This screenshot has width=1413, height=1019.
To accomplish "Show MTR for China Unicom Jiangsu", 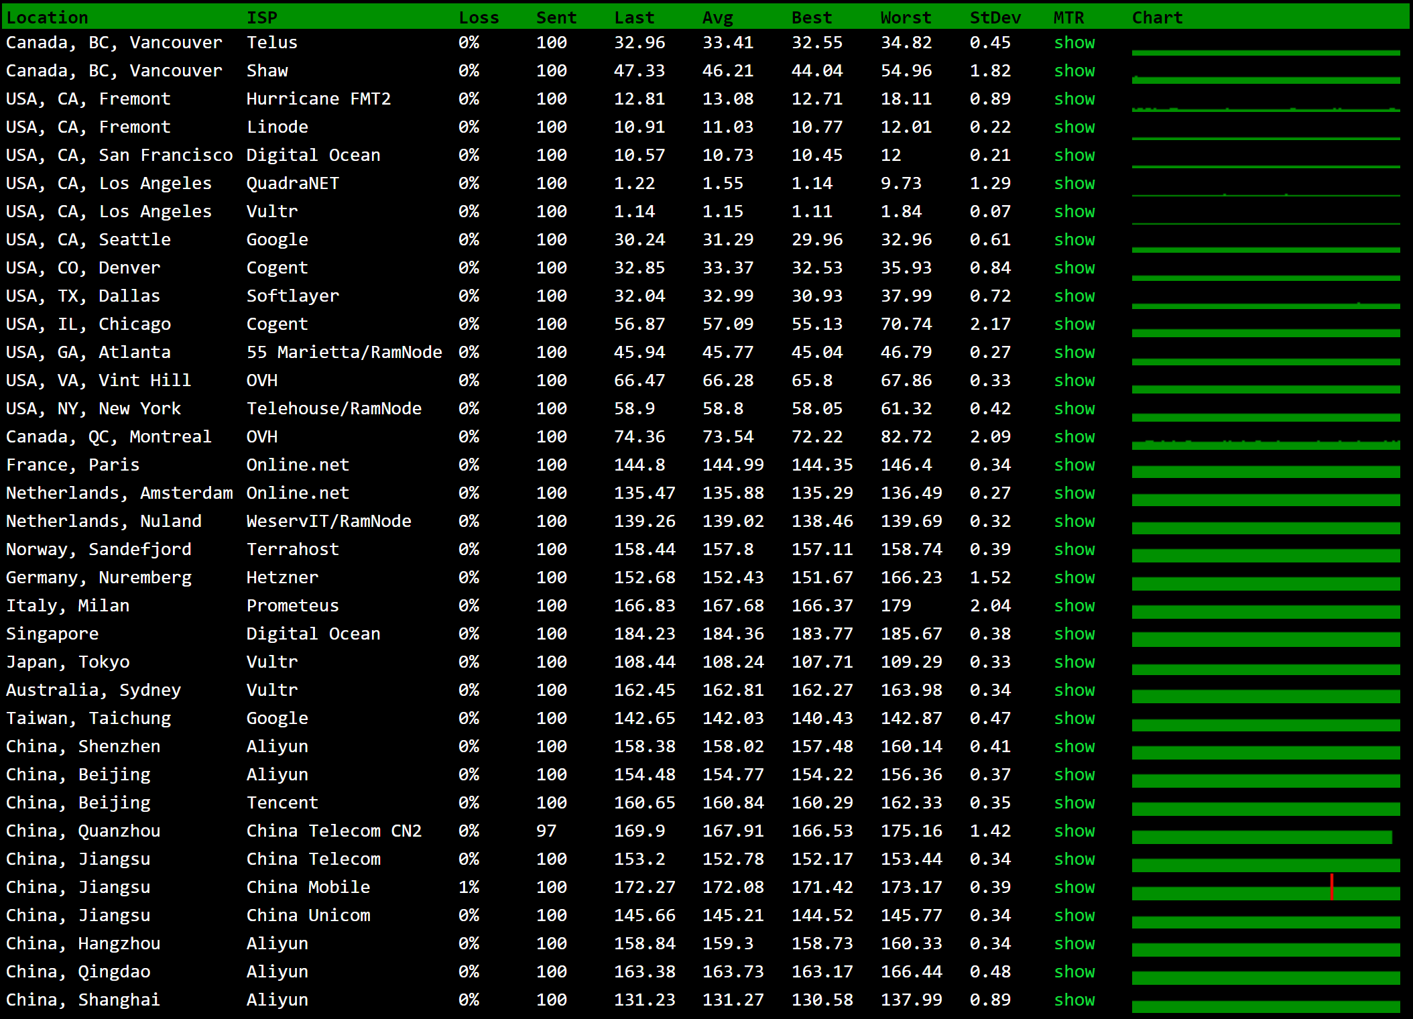I will coord(1074,916).
